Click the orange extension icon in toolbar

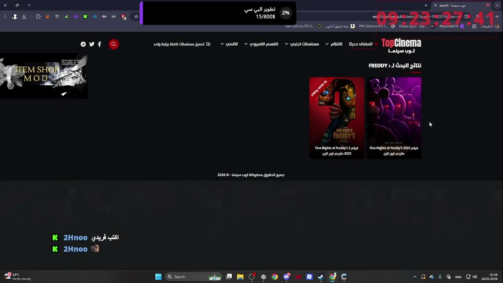coord(48,17)
